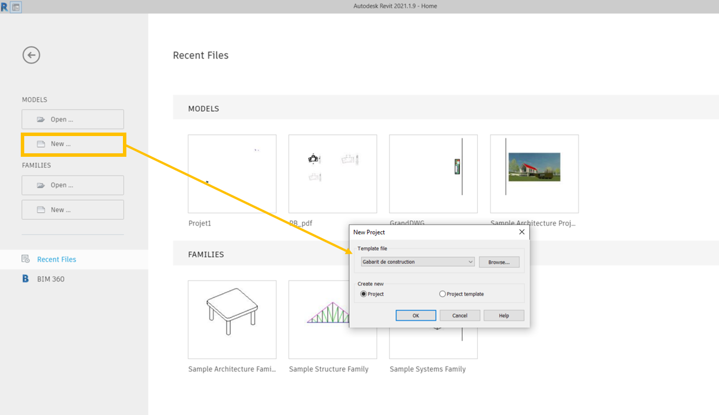Expand the Template file dropdown

471,262
